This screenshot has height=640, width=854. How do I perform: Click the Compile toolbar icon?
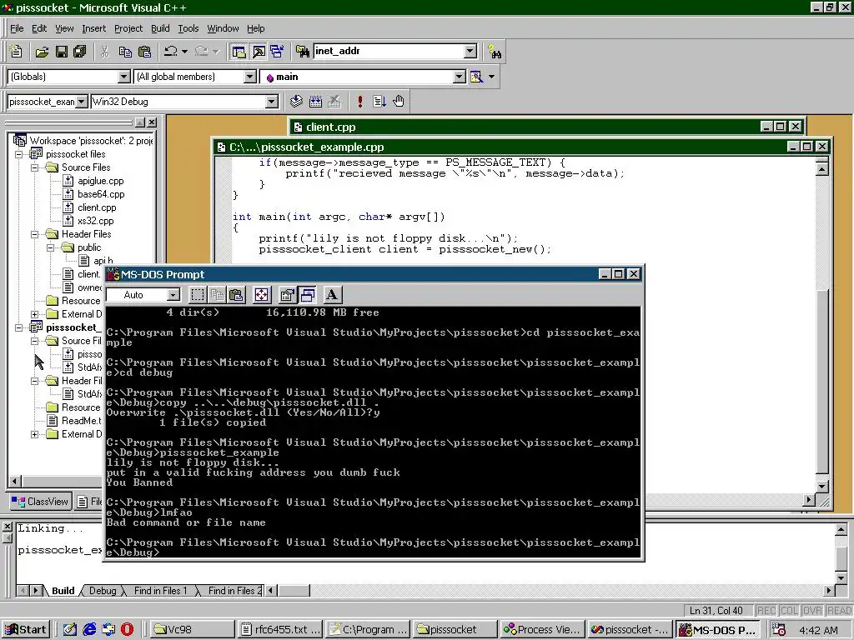pos(296,101)
